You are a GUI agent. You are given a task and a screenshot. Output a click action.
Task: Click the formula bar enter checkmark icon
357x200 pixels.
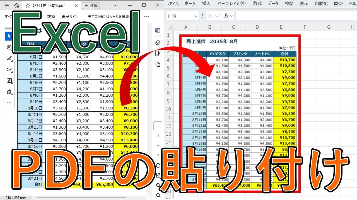pyautogui.click(x=218, y=16)
